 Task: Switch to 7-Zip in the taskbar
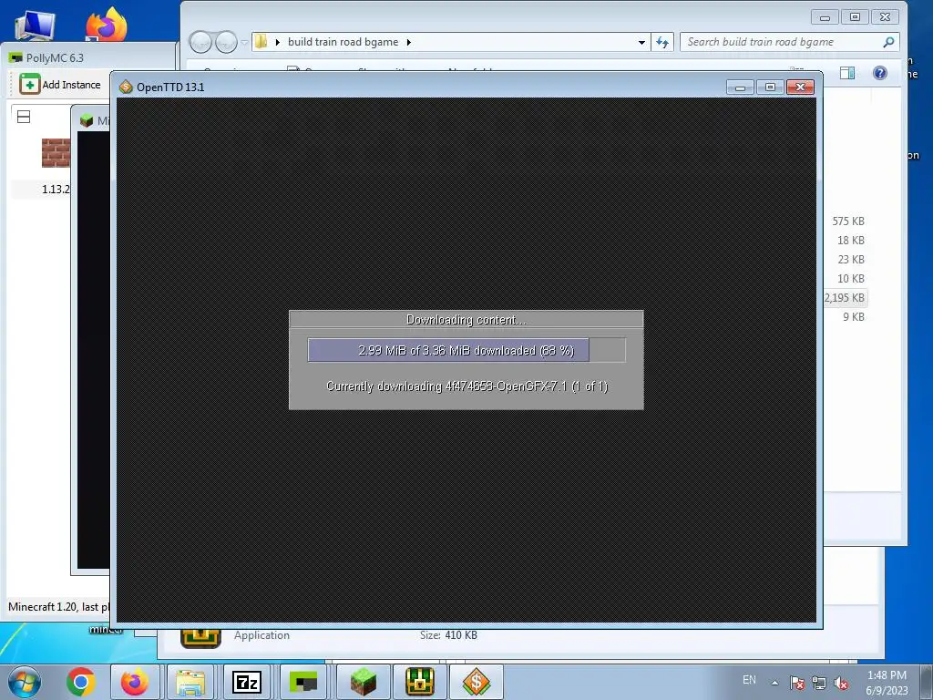(246, 682)
